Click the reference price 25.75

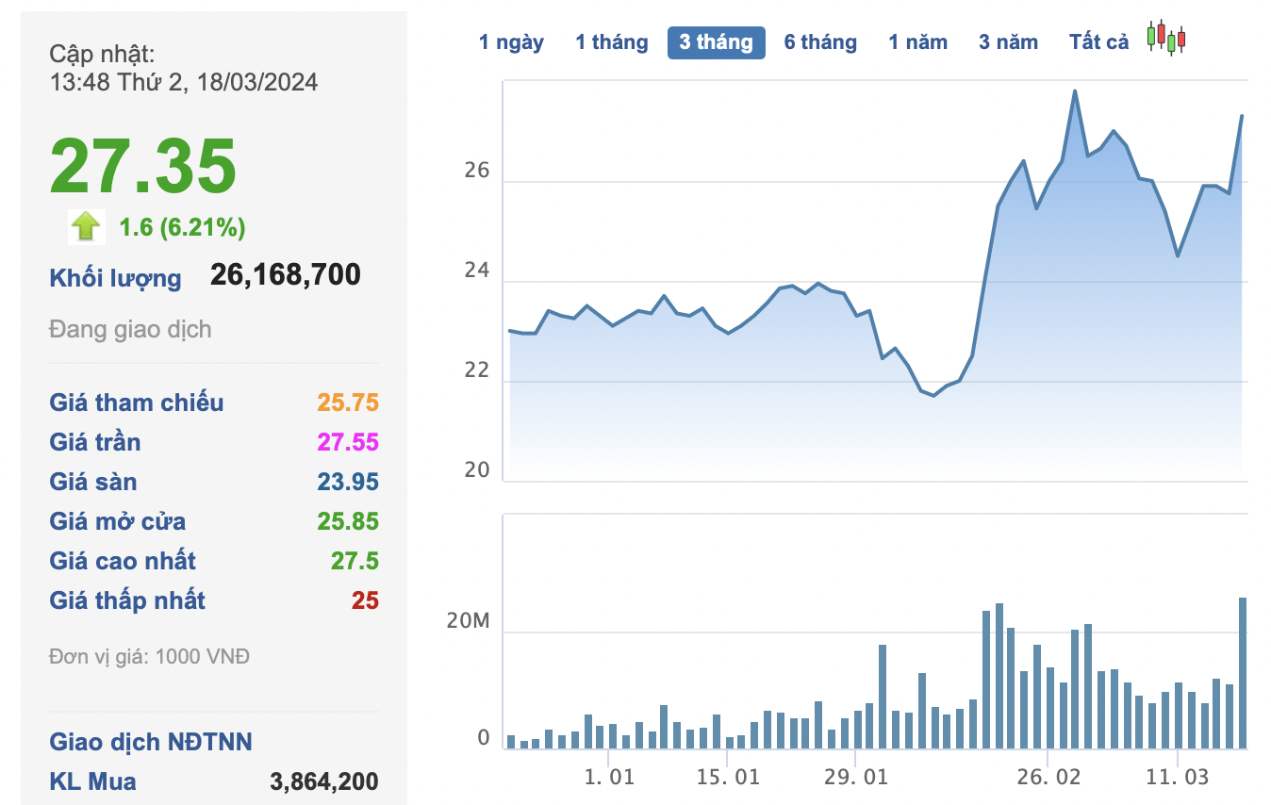point(348,402)
